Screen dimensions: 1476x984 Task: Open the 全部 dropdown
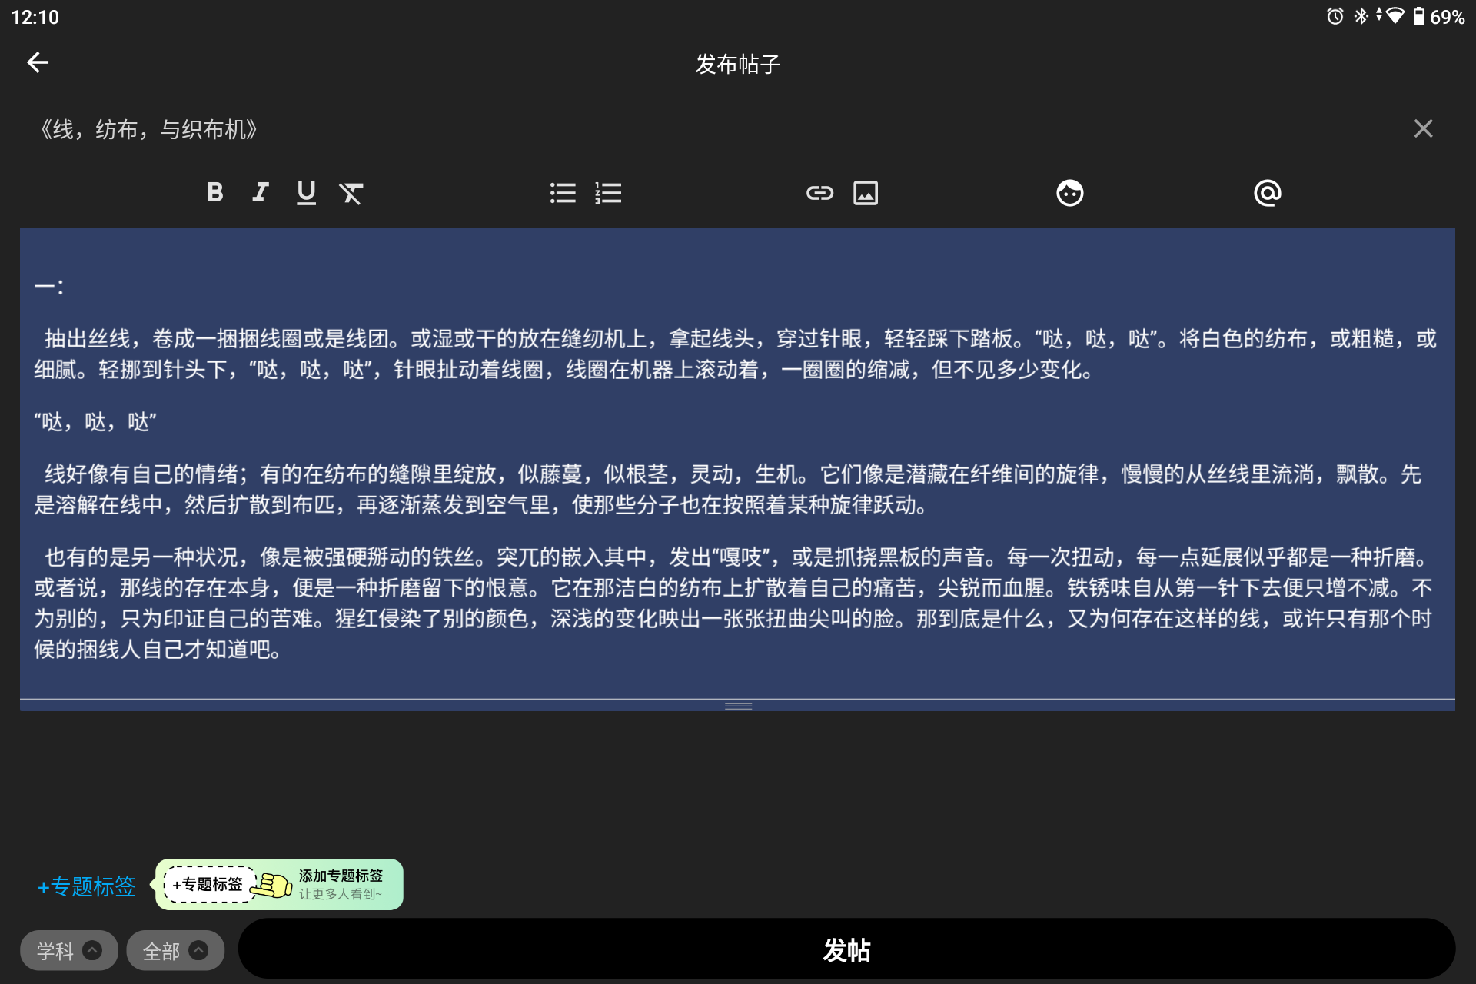(x=175, y=950)
